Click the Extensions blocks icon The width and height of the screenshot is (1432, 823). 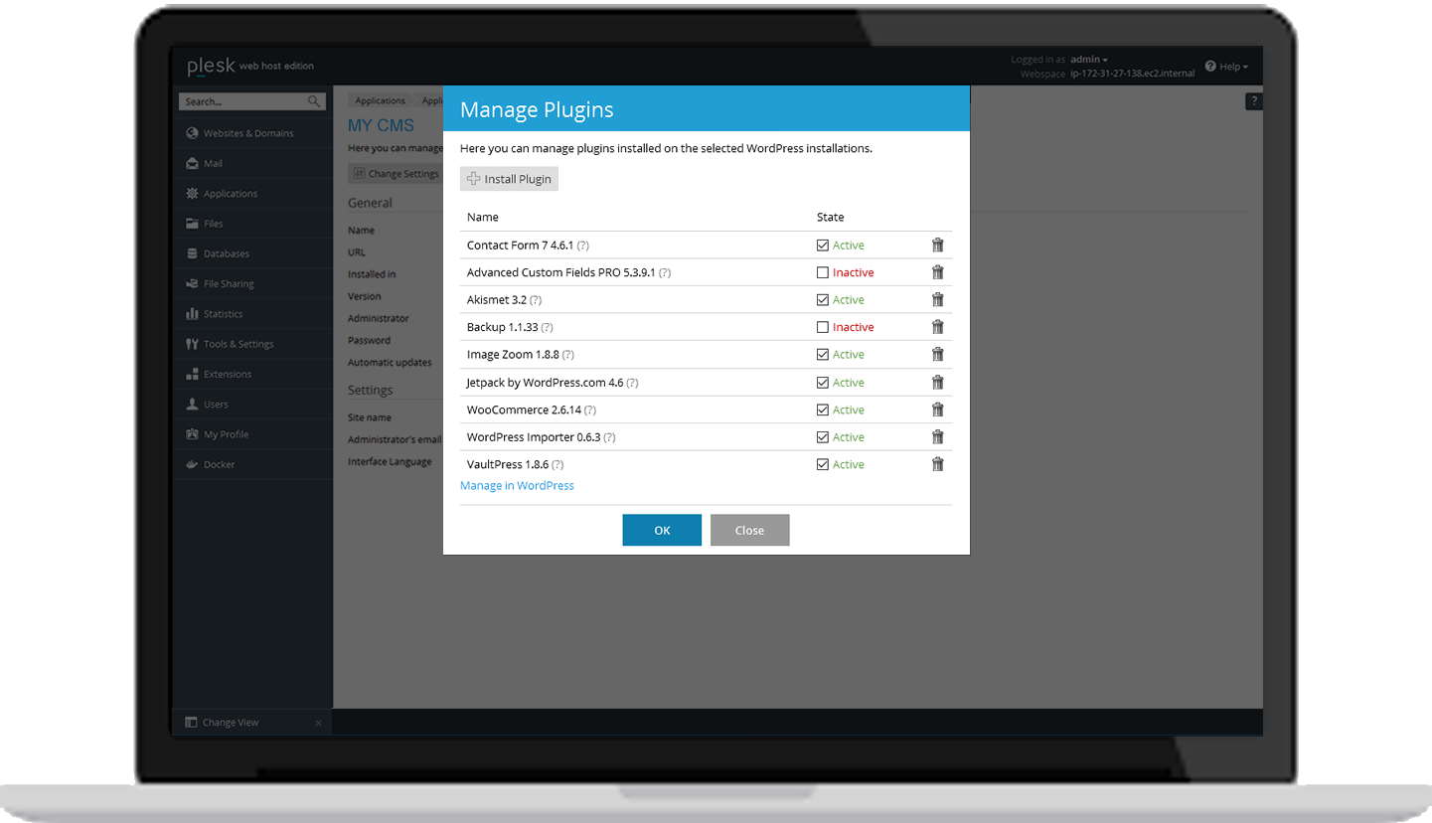tap(192, 374)
